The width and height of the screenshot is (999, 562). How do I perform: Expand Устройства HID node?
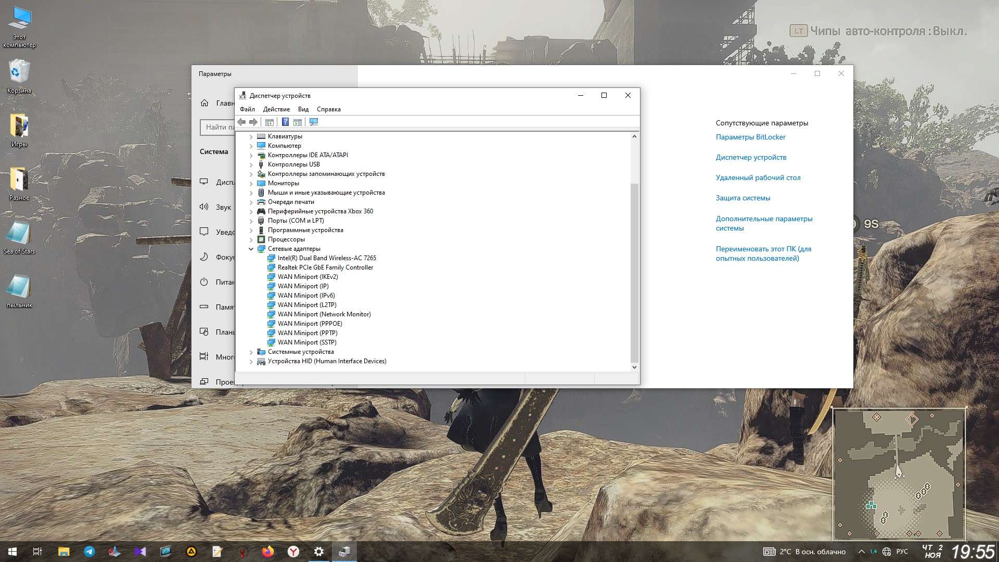(251, 361)
